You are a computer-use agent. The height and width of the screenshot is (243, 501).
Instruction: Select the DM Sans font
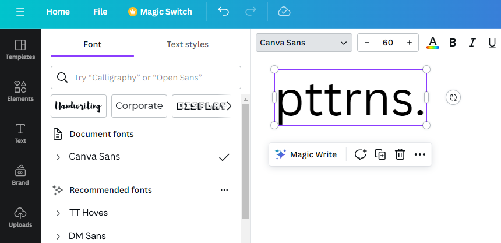(87, 236)
